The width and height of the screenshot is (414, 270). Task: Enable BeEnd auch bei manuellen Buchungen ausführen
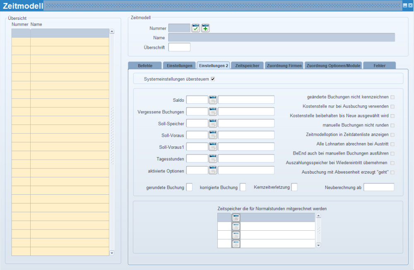[x=392, y=153]
